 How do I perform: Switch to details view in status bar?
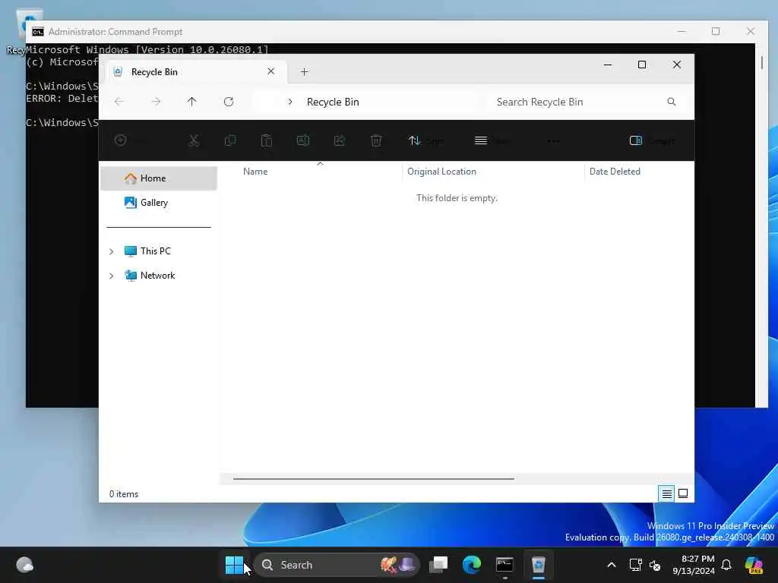point(667,493)
